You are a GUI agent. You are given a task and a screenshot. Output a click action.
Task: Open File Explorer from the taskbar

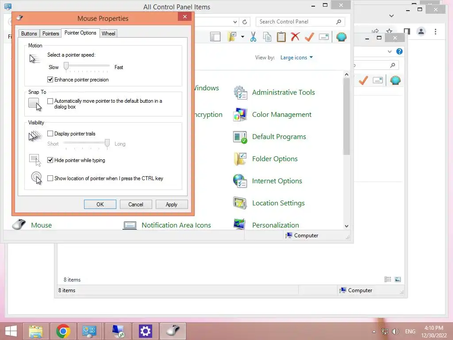point(36,331)
